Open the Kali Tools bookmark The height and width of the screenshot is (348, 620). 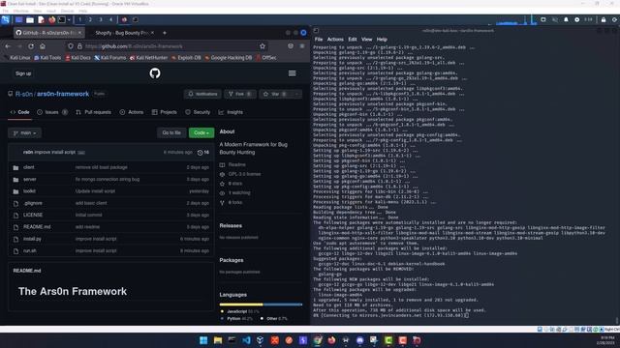pos(47,58)
